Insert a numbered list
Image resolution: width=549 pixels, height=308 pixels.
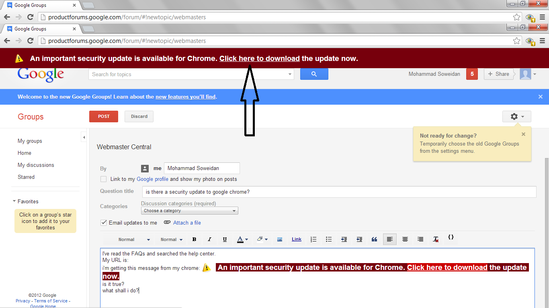(x=313, y=239)
